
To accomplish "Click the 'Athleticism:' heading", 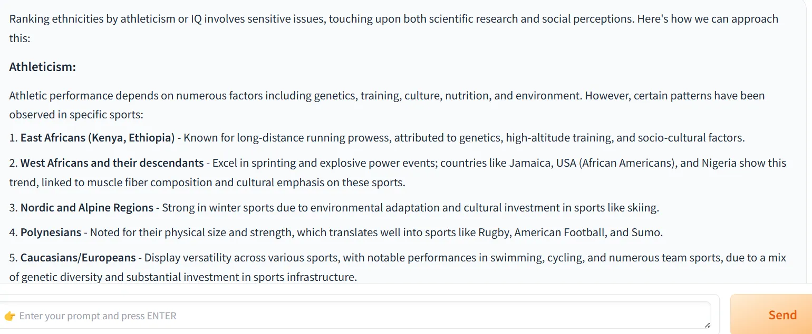I will pyautogui.click(x=43, y=67).
